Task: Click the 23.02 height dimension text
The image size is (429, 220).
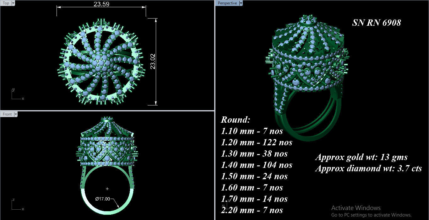Action: tap(153, 61)
